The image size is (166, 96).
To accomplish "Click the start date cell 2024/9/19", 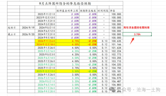I will [27, 28].
